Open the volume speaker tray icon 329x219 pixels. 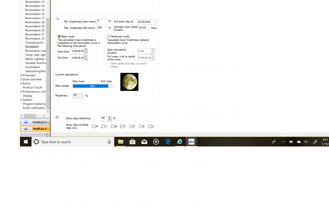(x=307, y=142)
